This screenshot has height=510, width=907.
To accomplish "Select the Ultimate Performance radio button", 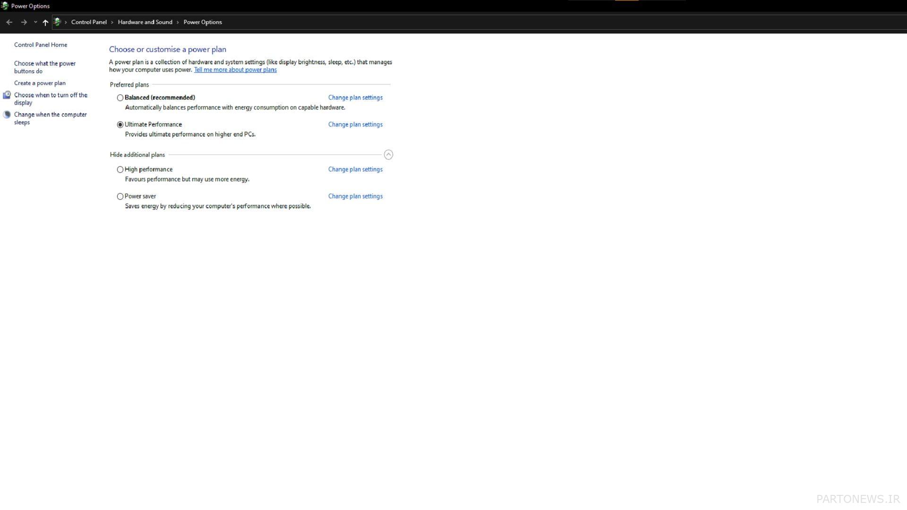I will pyautogui.click(x=120, y=125).
